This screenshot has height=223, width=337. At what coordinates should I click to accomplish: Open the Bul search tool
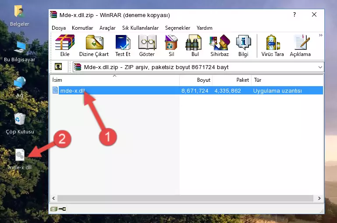195,45
